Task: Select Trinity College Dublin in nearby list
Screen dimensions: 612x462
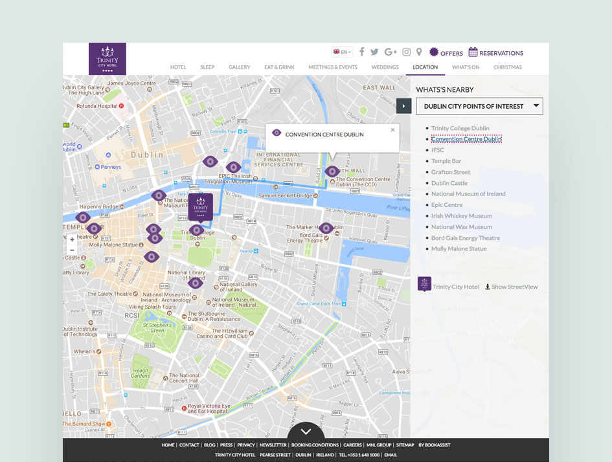Action: coord(460,128)
